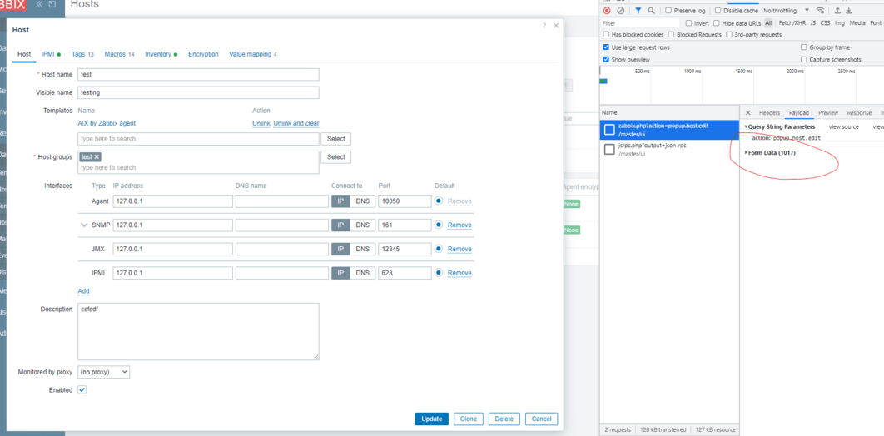
Task: Click the Unlink and clear link
Action: point(296,123)
